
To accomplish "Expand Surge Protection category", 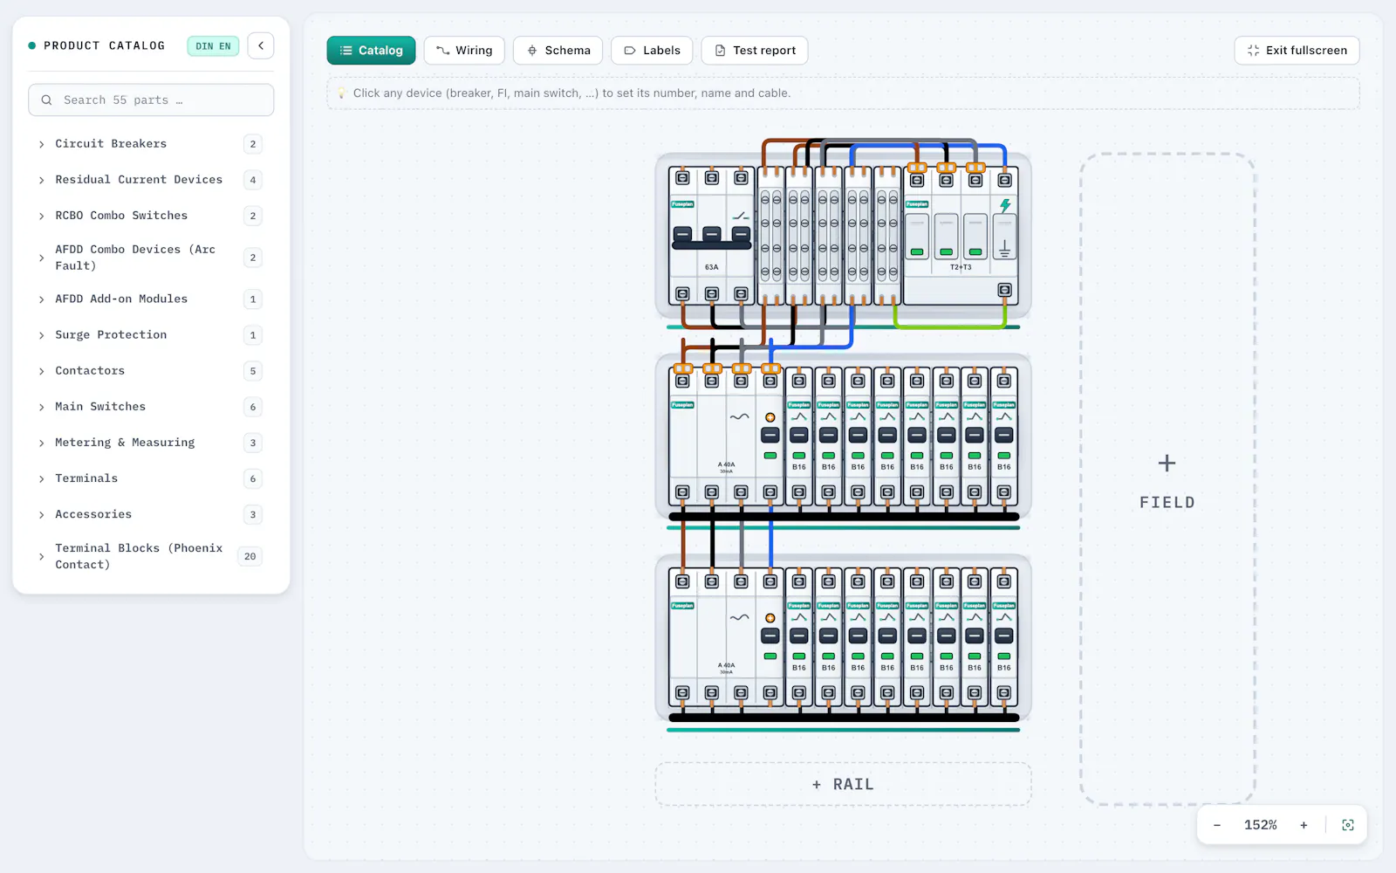I will coord(151,335).
